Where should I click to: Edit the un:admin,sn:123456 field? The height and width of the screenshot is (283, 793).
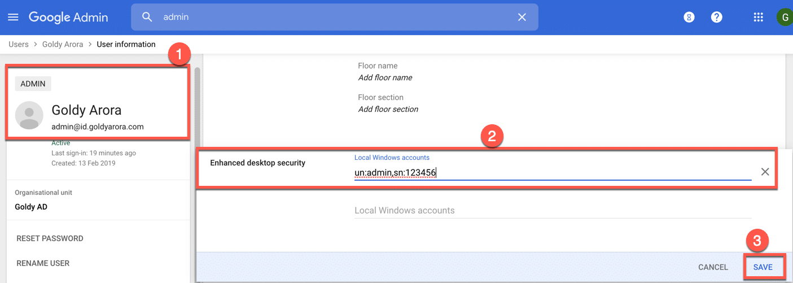(553, 172)
